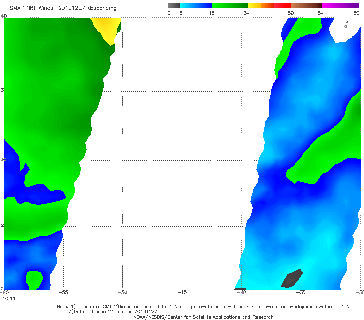
Task: Click the longitude axis label '-45'
Action: click(182, 292)
